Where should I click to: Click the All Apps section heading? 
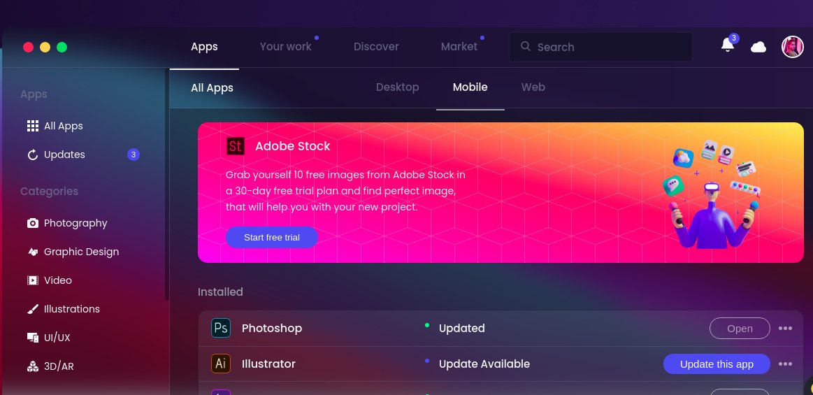[x=212, y=87]
